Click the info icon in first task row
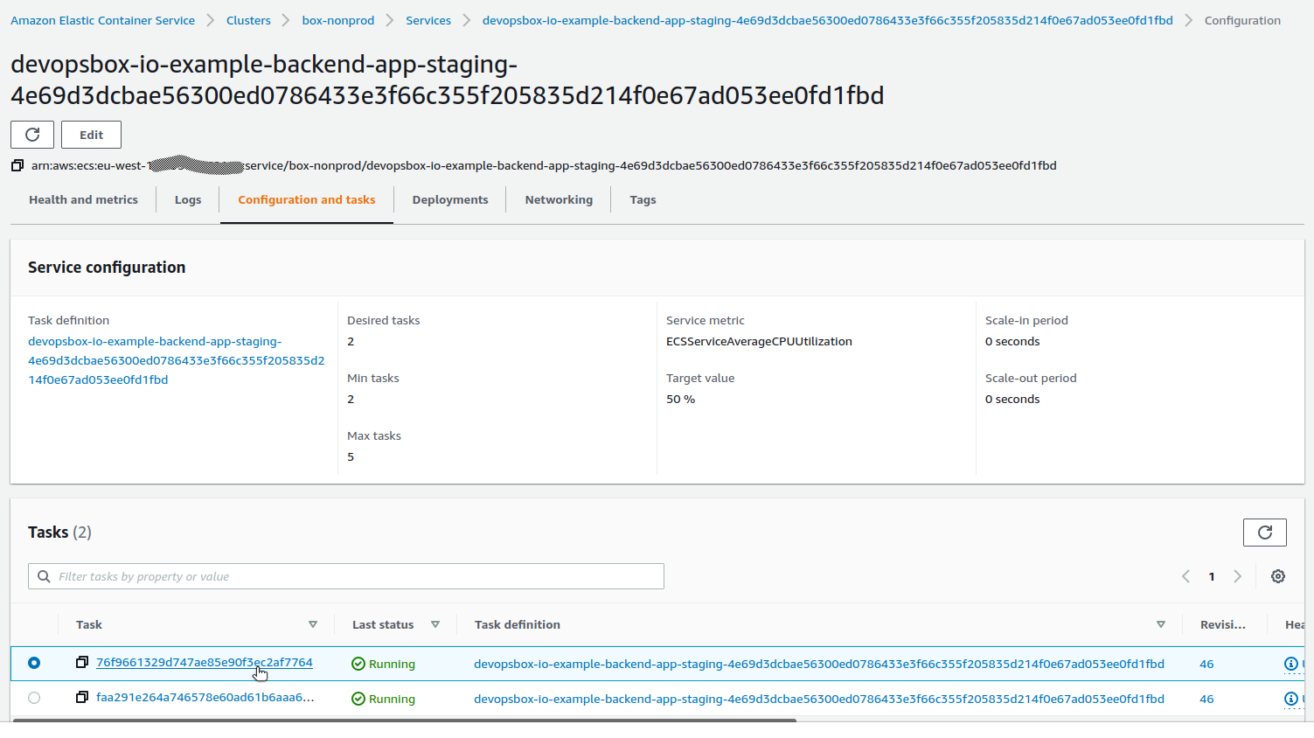 [1290, 664]
